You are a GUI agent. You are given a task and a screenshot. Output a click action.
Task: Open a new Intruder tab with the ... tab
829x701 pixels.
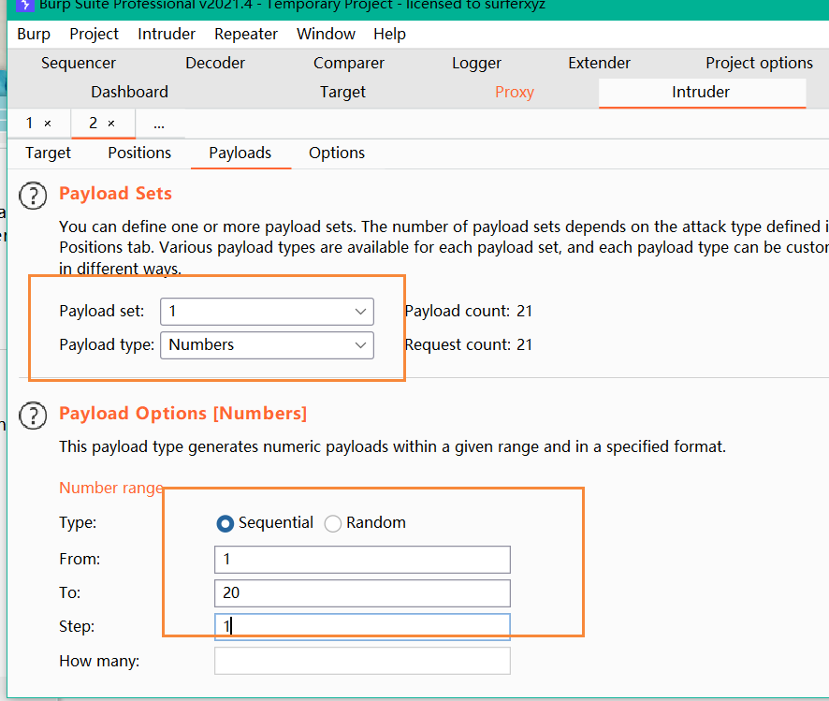click(x=159, y=124)
